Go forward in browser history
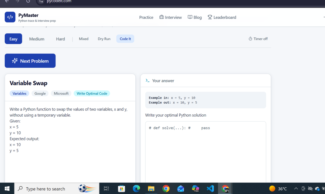 pos(17,1)
